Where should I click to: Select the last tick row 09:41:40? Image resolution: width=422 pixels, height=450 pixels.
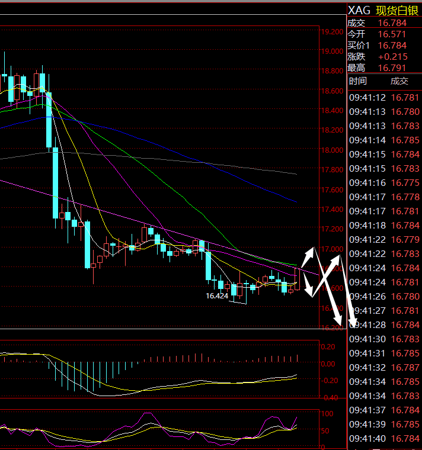pos(383,438)
